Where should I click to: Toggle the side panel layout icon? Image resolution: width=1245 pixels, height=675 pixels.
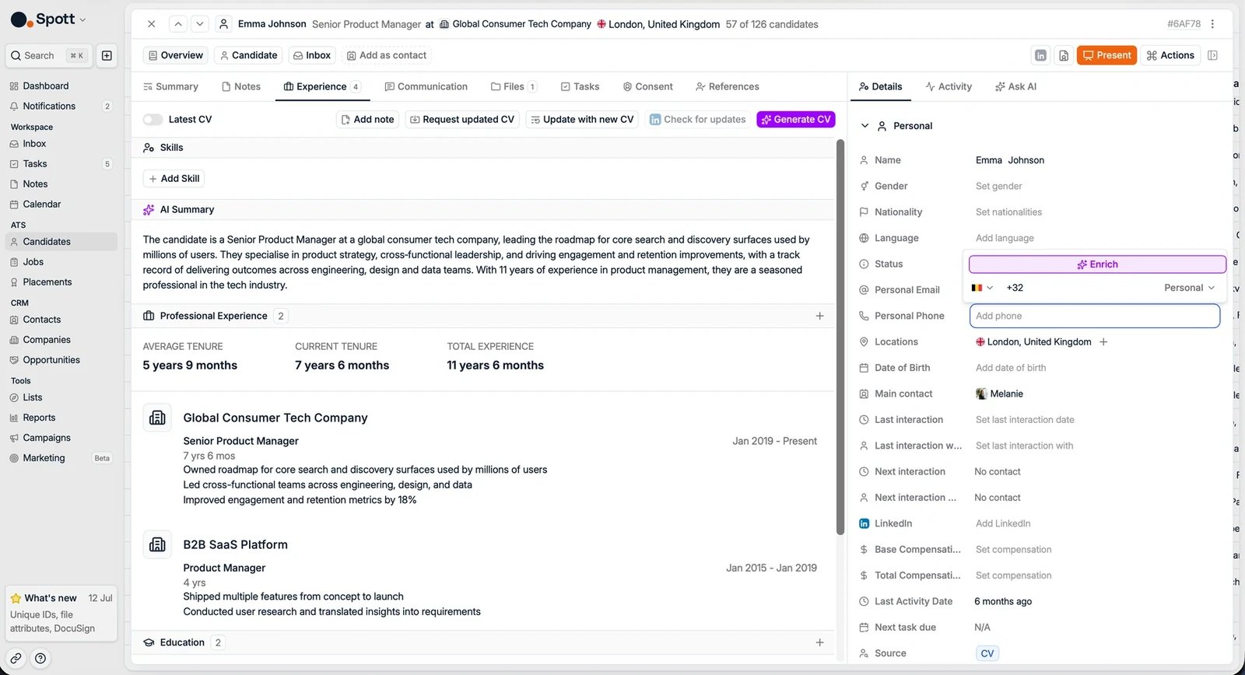point(1212,55)
